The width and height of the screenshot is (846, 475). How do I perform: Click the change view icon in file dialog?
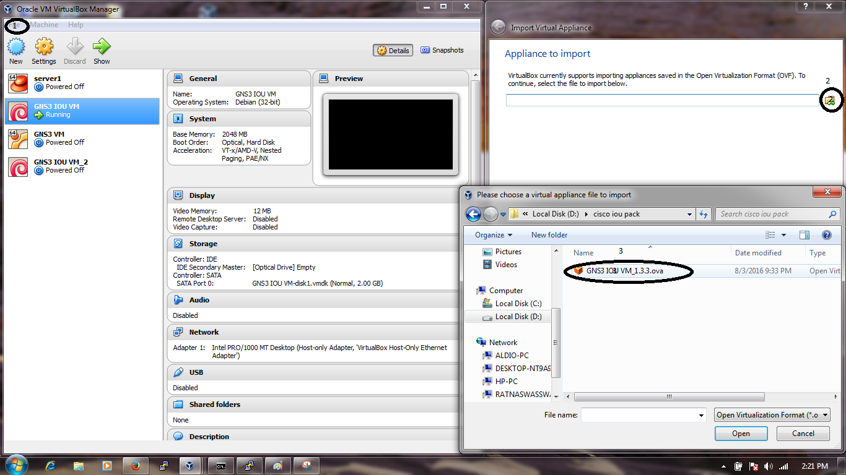(770, 235)
